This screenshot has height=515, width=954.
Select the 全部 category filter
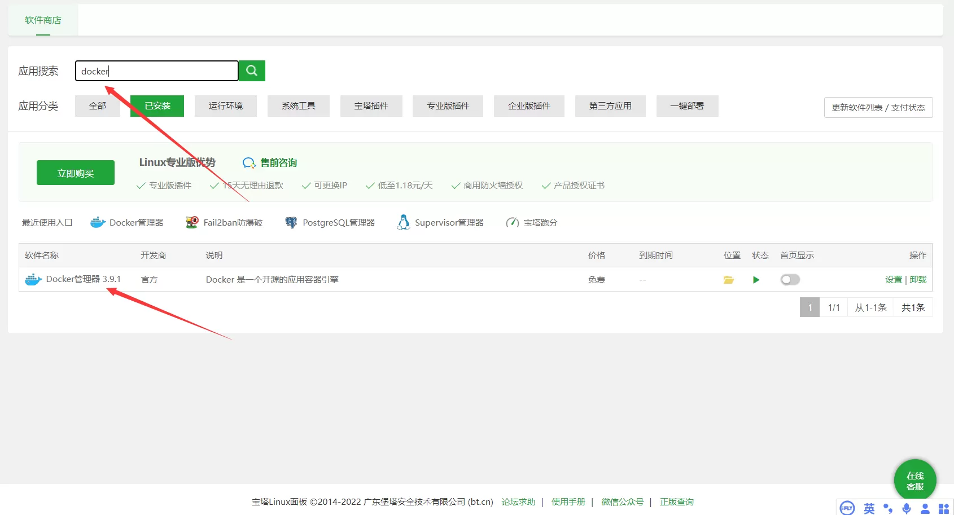pos(97,106)
